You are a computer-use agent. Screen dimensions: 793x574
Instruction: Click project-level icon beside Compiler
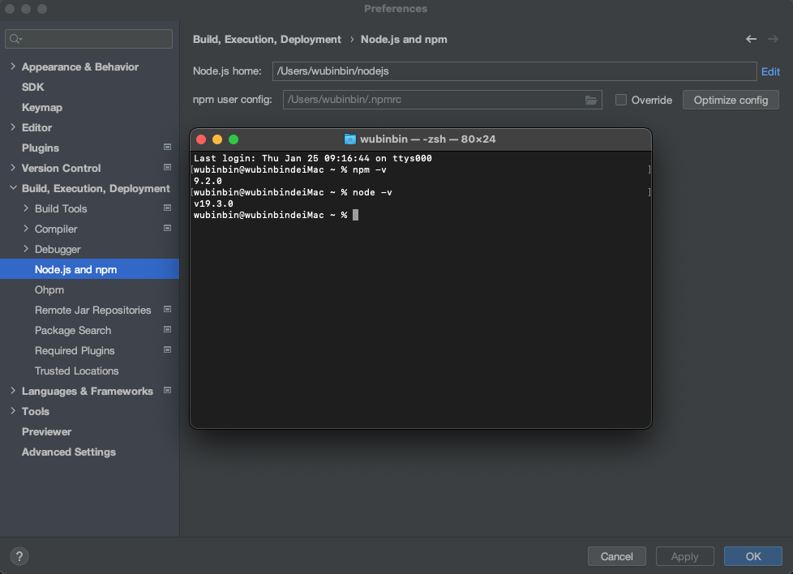pos(167,228)
